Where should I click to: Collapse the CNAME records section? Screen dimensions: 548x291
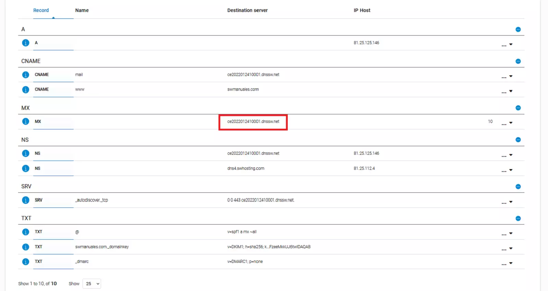(518, 61)
